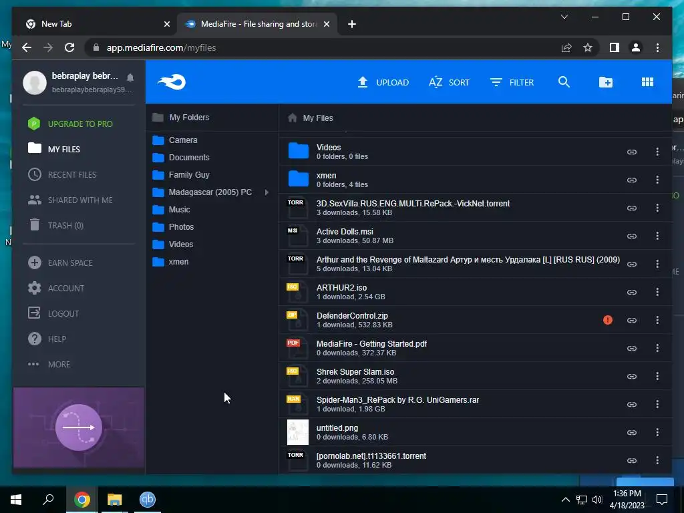This screenshot has width=684, height=513.
Task: Open My Files in sidebar
Action: (x=54, y=149)
